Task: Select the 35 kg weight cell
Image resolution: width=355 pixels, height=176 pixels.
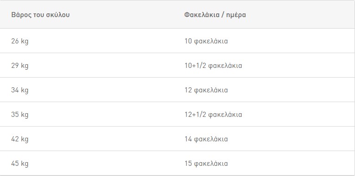Action: 20,115
